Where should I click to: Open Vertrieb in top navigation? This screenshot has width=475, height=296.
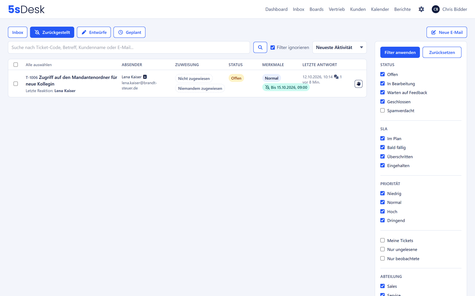[x=337, y=9]
